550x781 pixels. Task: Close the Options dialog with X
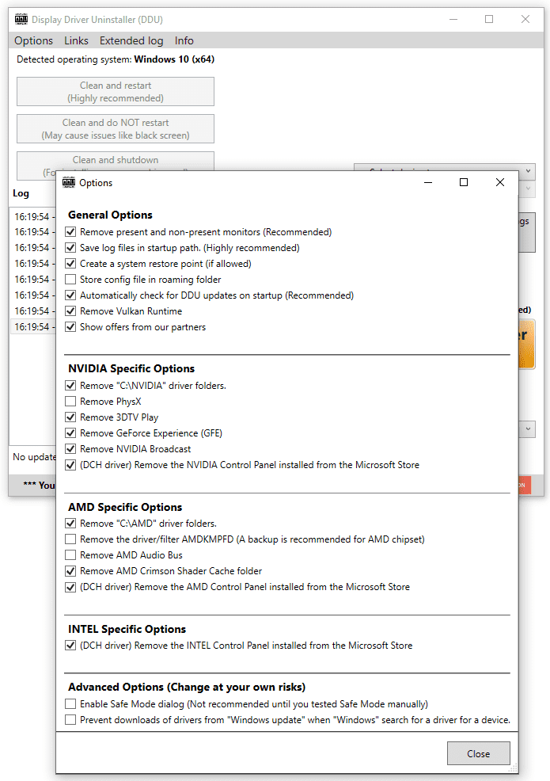coord(499,182)
